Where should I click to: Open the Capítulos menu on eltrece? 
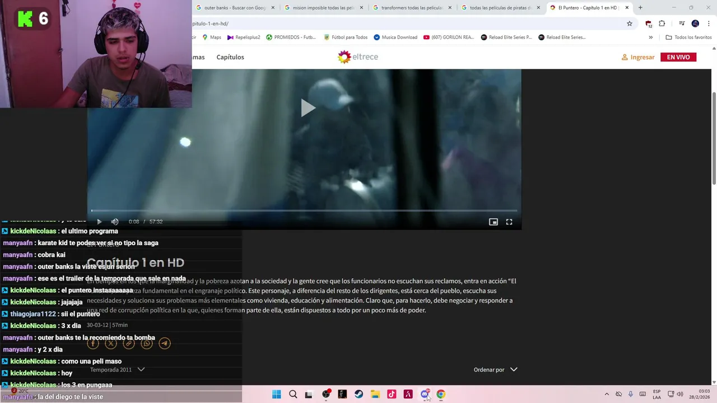tap(230, 57)
